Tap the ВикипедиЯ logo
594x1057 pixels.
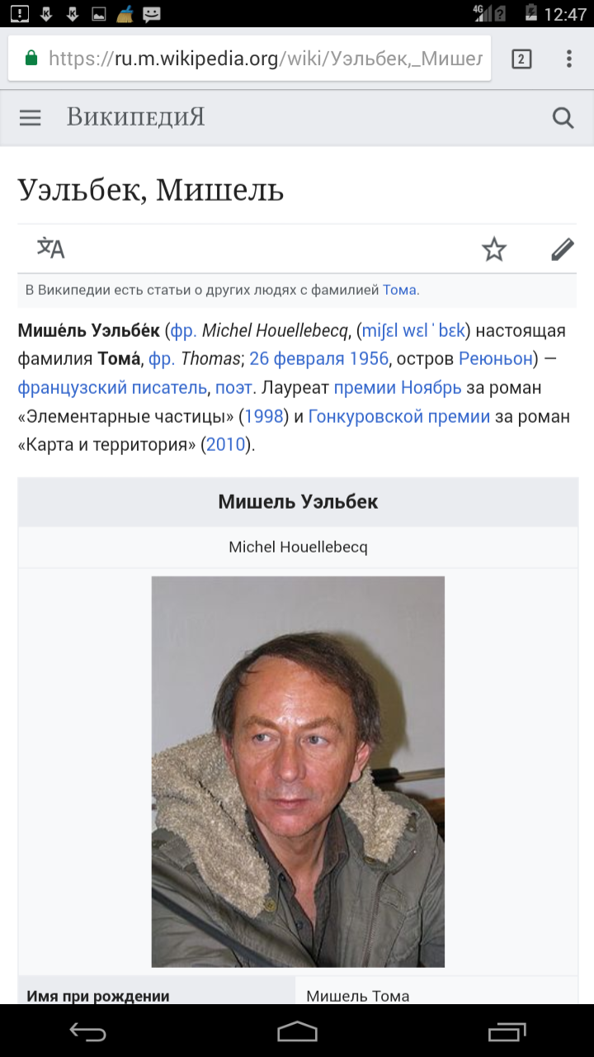pos(135,117)
